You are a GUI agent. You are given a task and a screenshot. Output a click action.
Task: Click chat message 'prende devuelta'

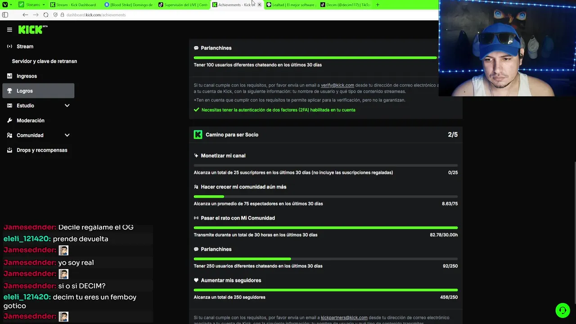81,239
